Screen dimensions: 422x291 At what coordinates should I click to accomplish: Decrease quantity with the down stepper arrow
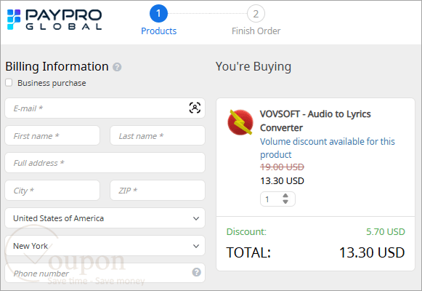point(285,202)
